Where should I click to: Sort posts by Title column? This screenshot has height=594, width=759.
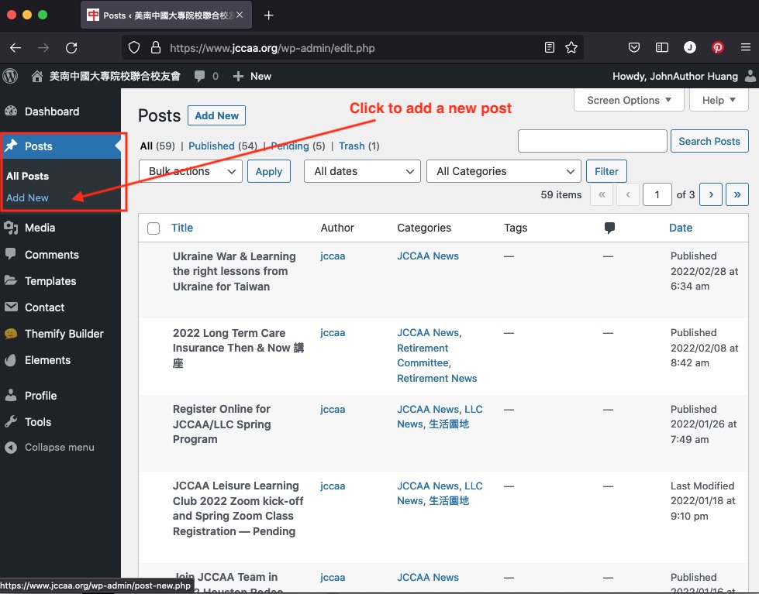click(182, 228)
